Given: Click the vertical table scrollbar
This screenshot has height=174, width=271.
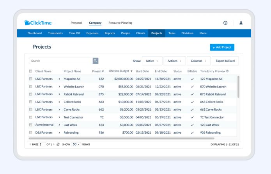Looking at the screenshot, I should tap(238, 87).
